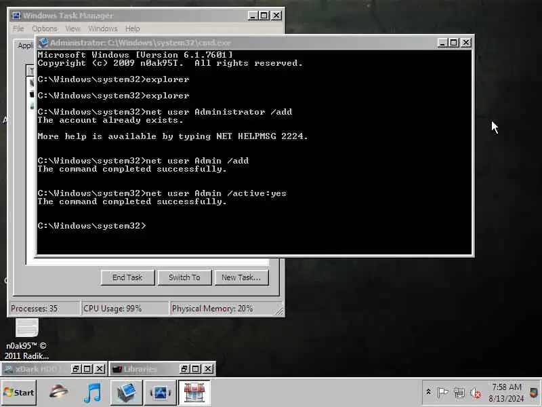Click the Libraries minimized window title

point(140,369)
